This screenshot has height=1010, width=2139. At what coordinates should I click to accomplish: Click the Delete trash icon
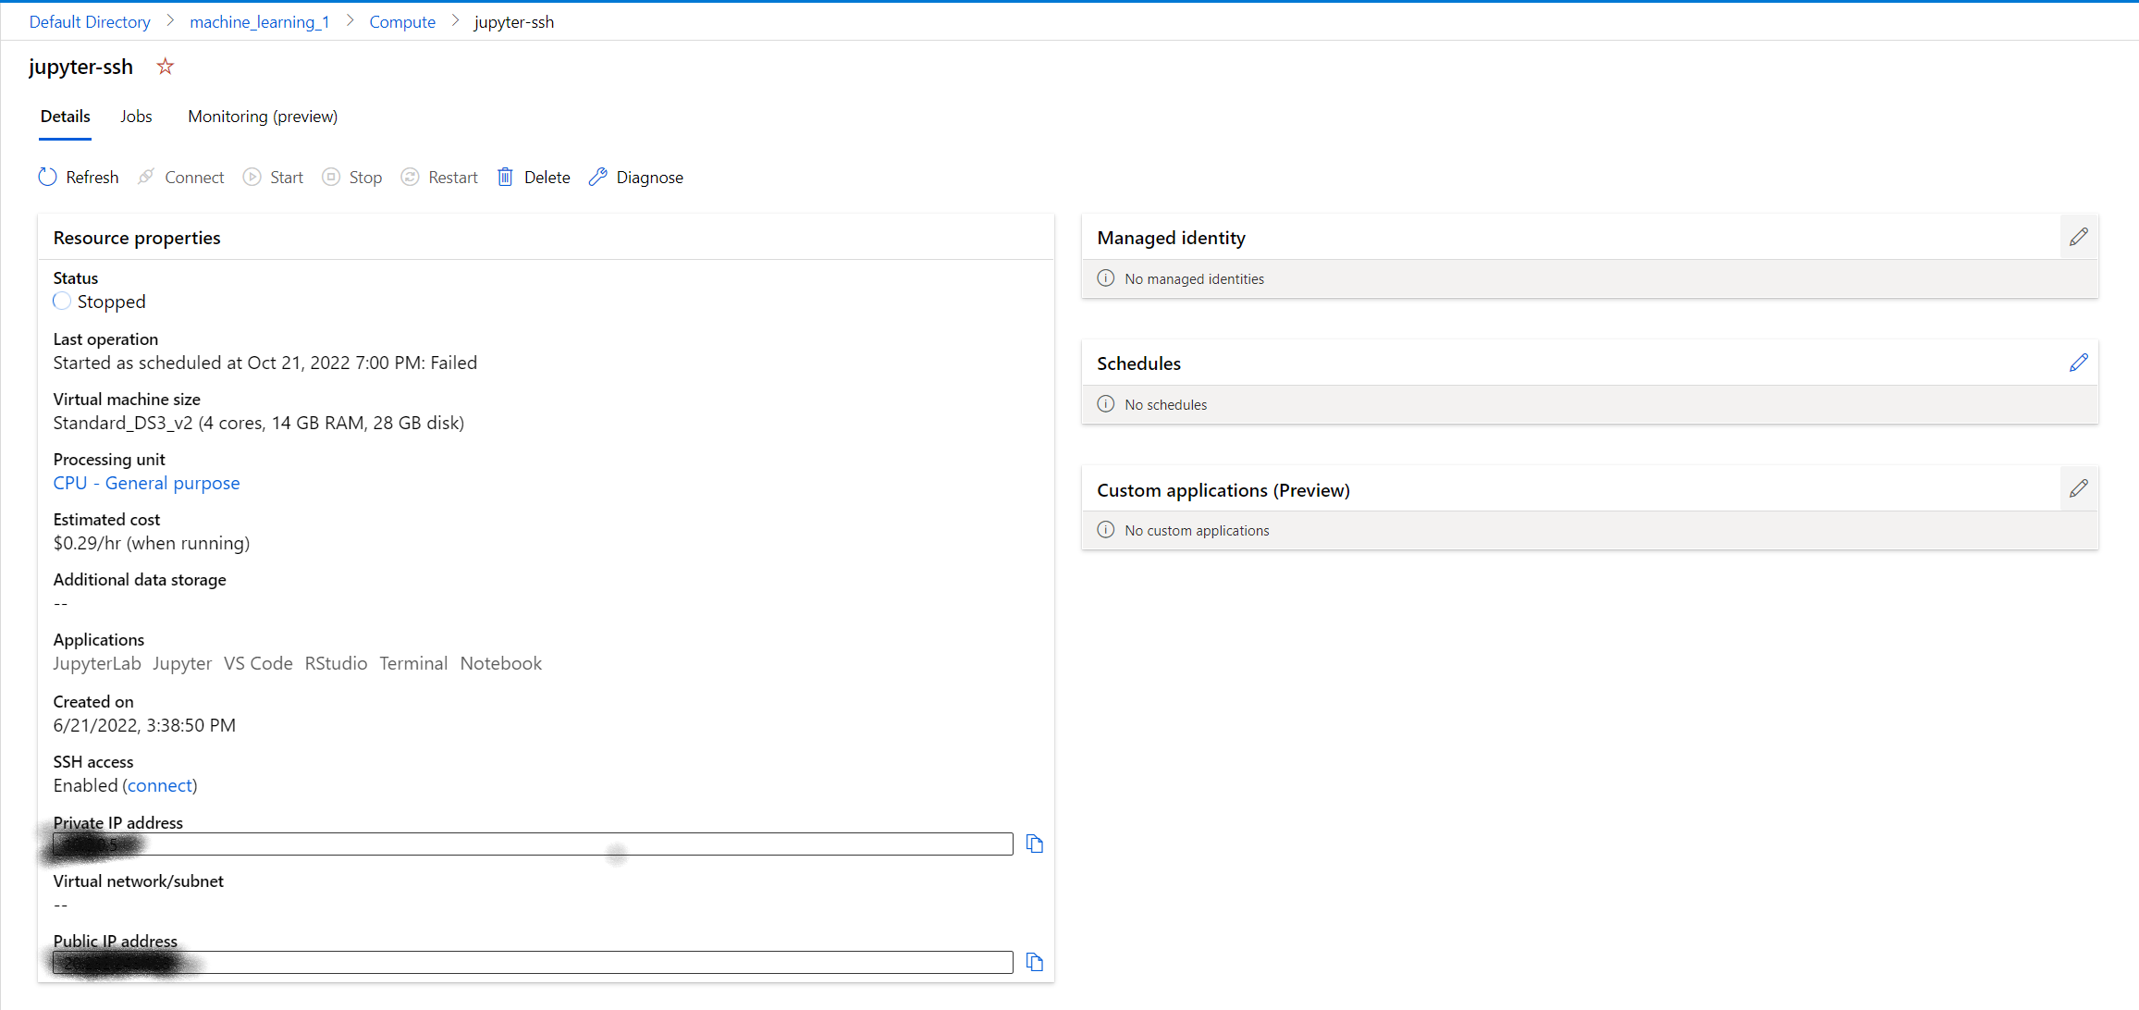(x=505, y=177)
